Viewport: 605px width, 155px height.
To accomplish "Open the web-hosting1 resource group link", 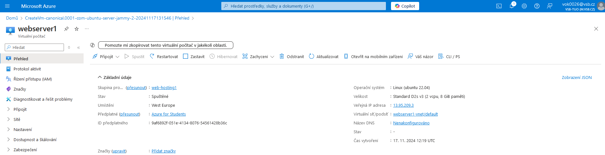I will tap(164, 87).
